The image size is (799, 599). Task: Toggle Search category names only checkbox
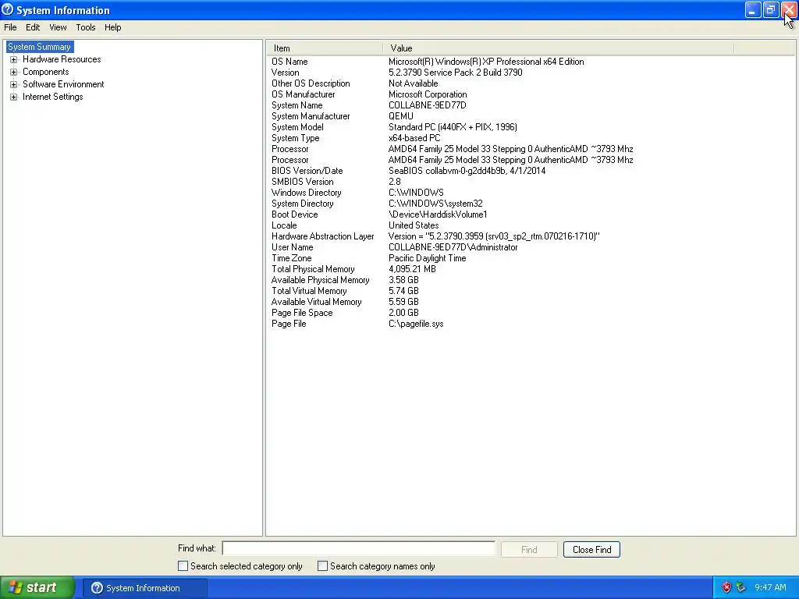322,566
